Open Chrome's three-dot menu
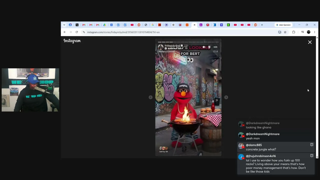Image resolution: width=320 pixels, height=180 pixels. (x=314, y=32)
